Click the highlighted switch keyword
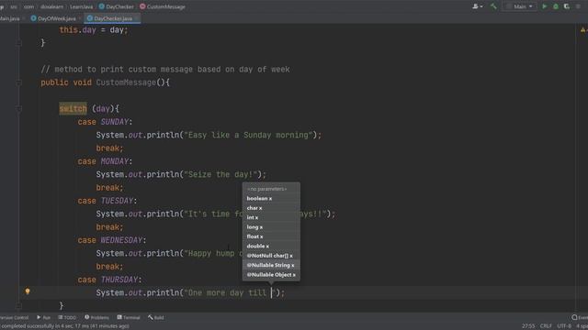 [73, 109]
